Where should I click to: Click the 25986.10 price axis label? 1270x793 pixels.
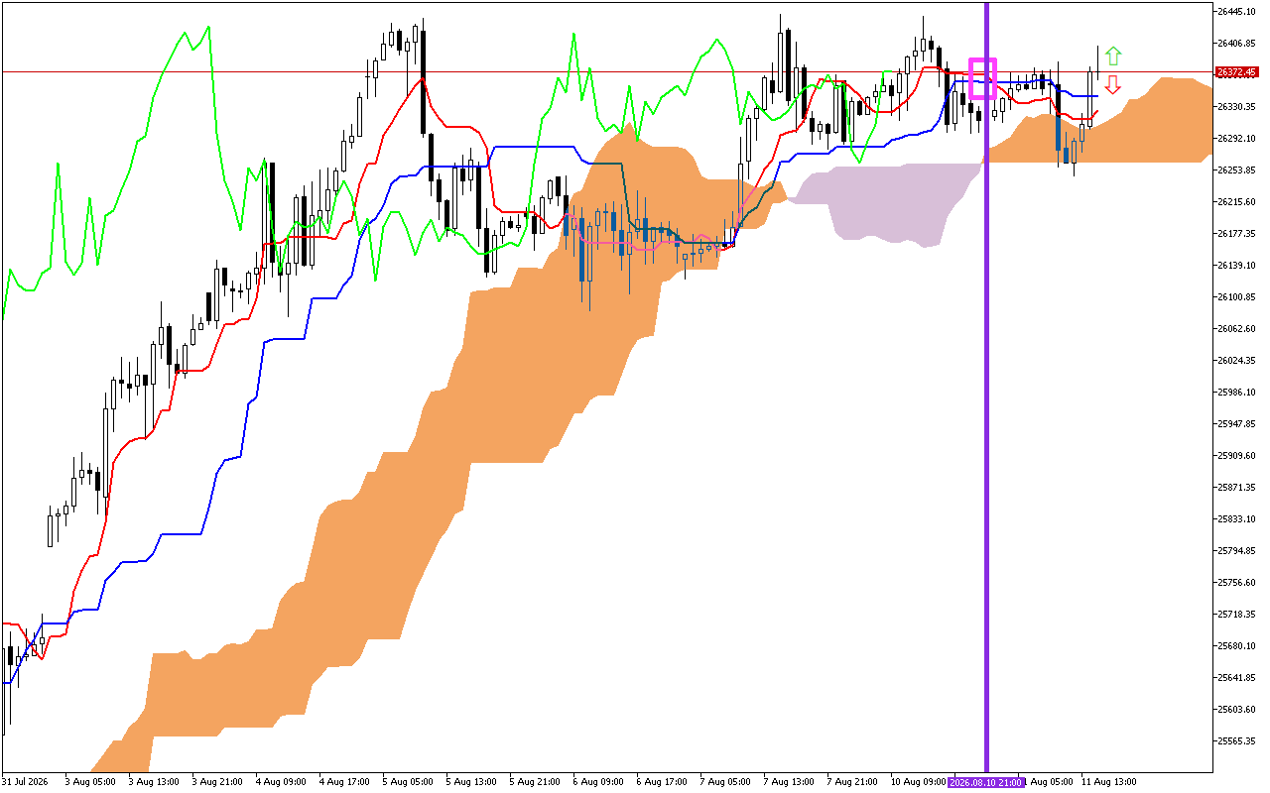tap(1237, 393)
